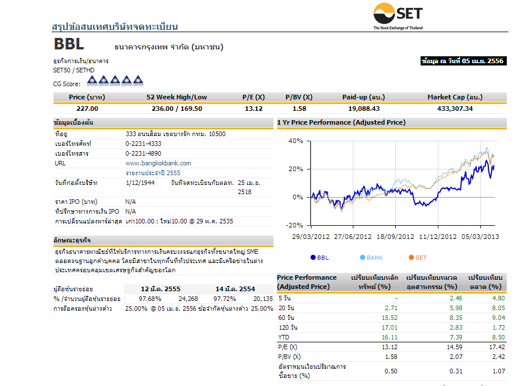Click the 14 มี.ค. 2554 shareholder column header
The image size is (520, 386).
click(235, 289)
